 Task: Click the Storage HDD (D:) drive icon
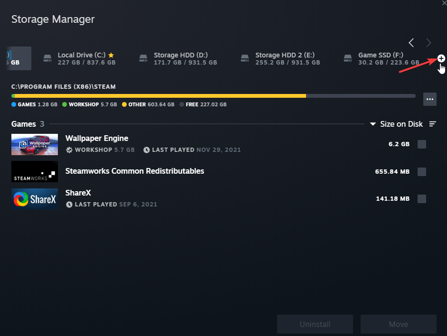click(143, 58)
